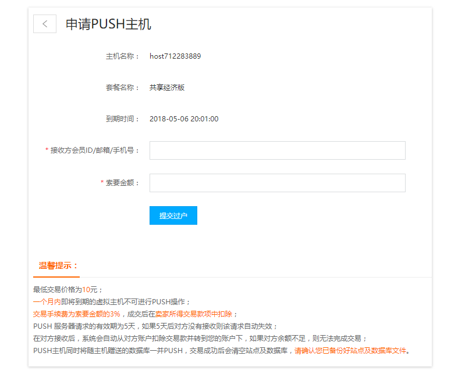Click the PUSH request 5-day validity tip
451x374 pixels.
[x=156, y=326]
